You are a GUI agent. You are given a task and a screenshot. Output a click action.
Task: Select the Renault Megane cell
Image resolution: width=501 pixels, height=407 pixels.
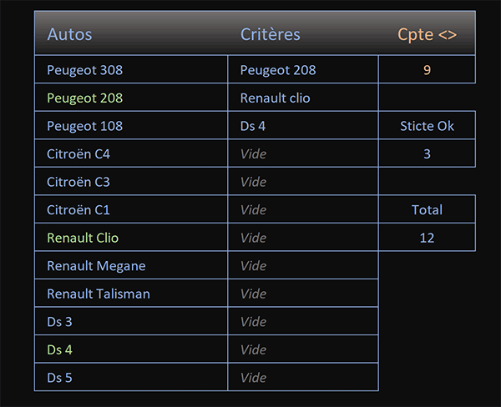(131, 265)
